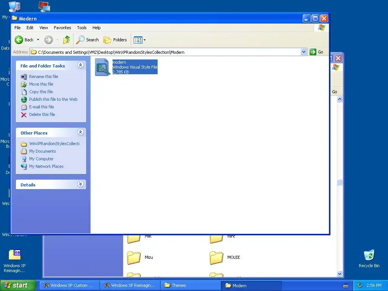The width and height of the screenshot is (388, 291).
Task: Click the scrollbar thumb in background window
Action: pyautogui.click(x=339, y=182)
